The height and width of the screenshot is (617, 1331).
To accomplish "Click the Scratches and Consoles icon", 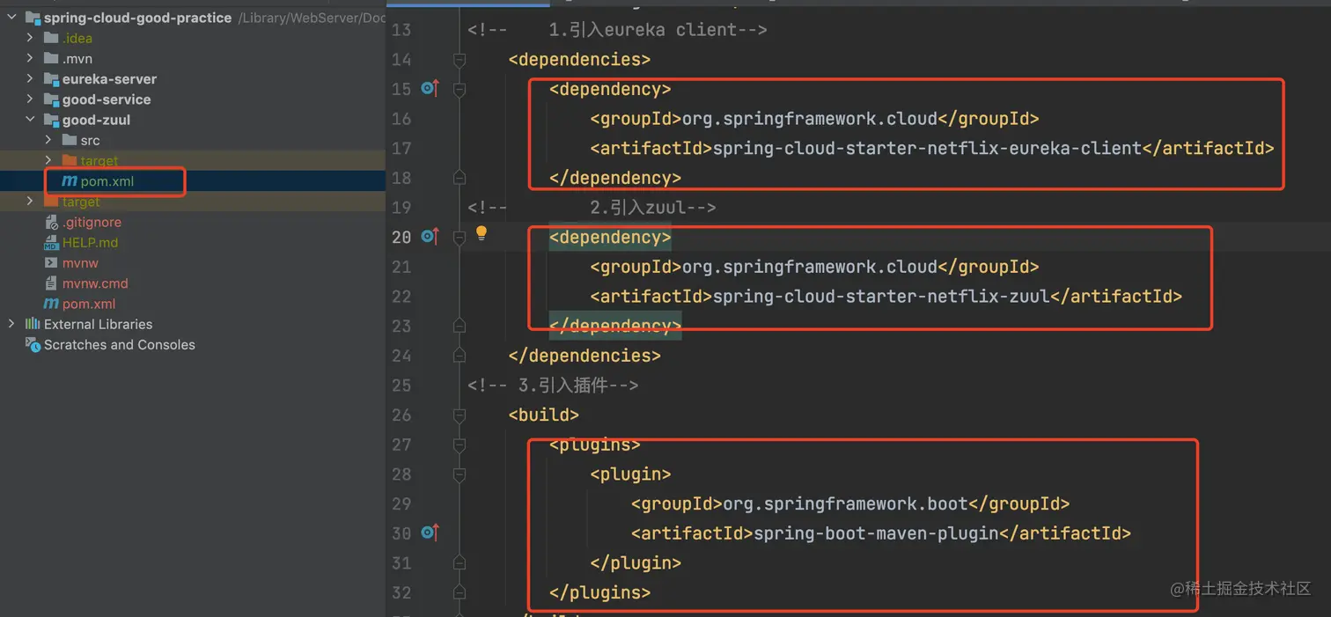I will click(x=33, y=345).
